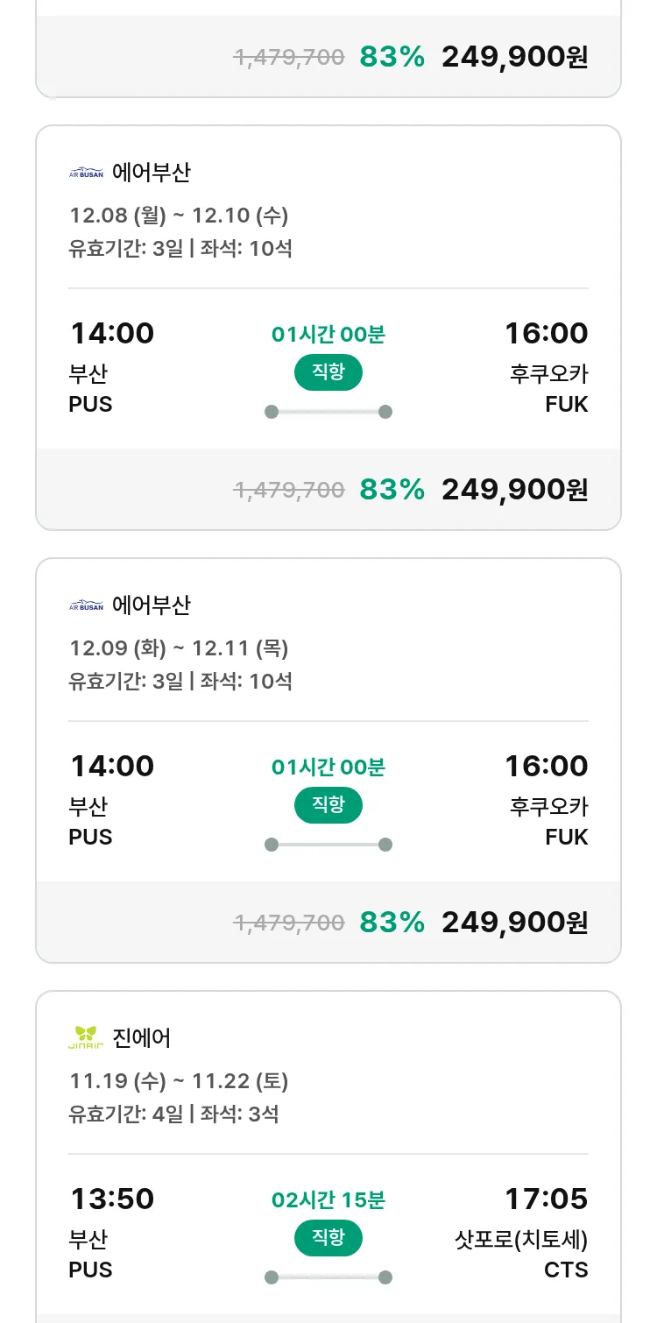Click the Air Busan logo on the 12.08 flight

86,173
